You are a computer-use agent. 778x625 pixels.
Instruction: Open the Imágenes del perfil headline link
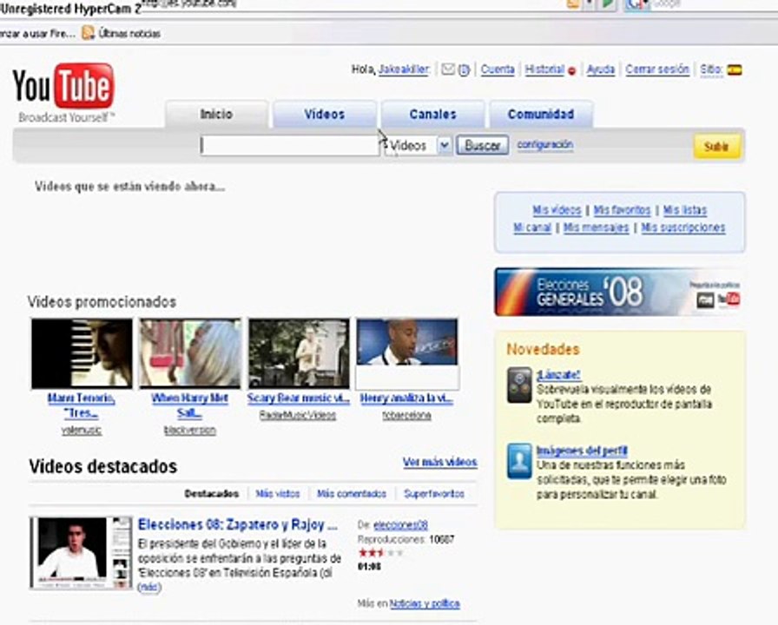coord(582,451)
